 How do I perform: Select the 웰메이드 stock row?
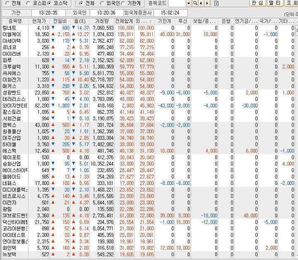tap(149, 177)
